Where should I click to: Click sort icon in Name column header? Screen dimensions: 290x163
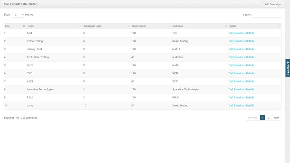80,26
